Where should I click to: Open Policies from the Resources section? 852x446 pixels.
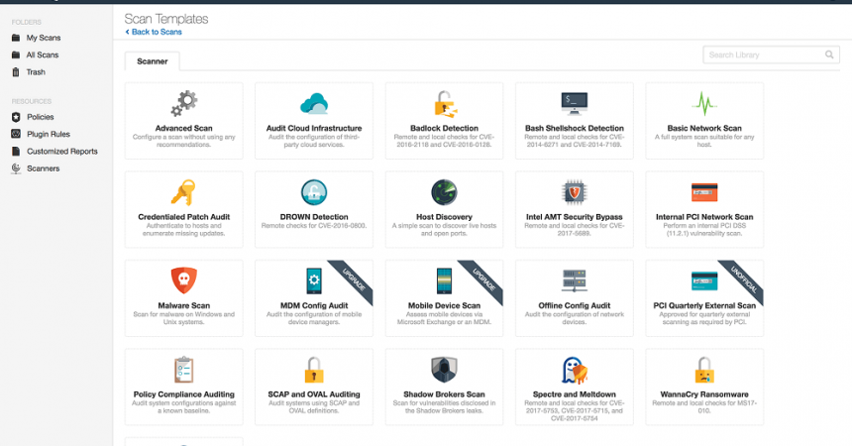(40, 117)
